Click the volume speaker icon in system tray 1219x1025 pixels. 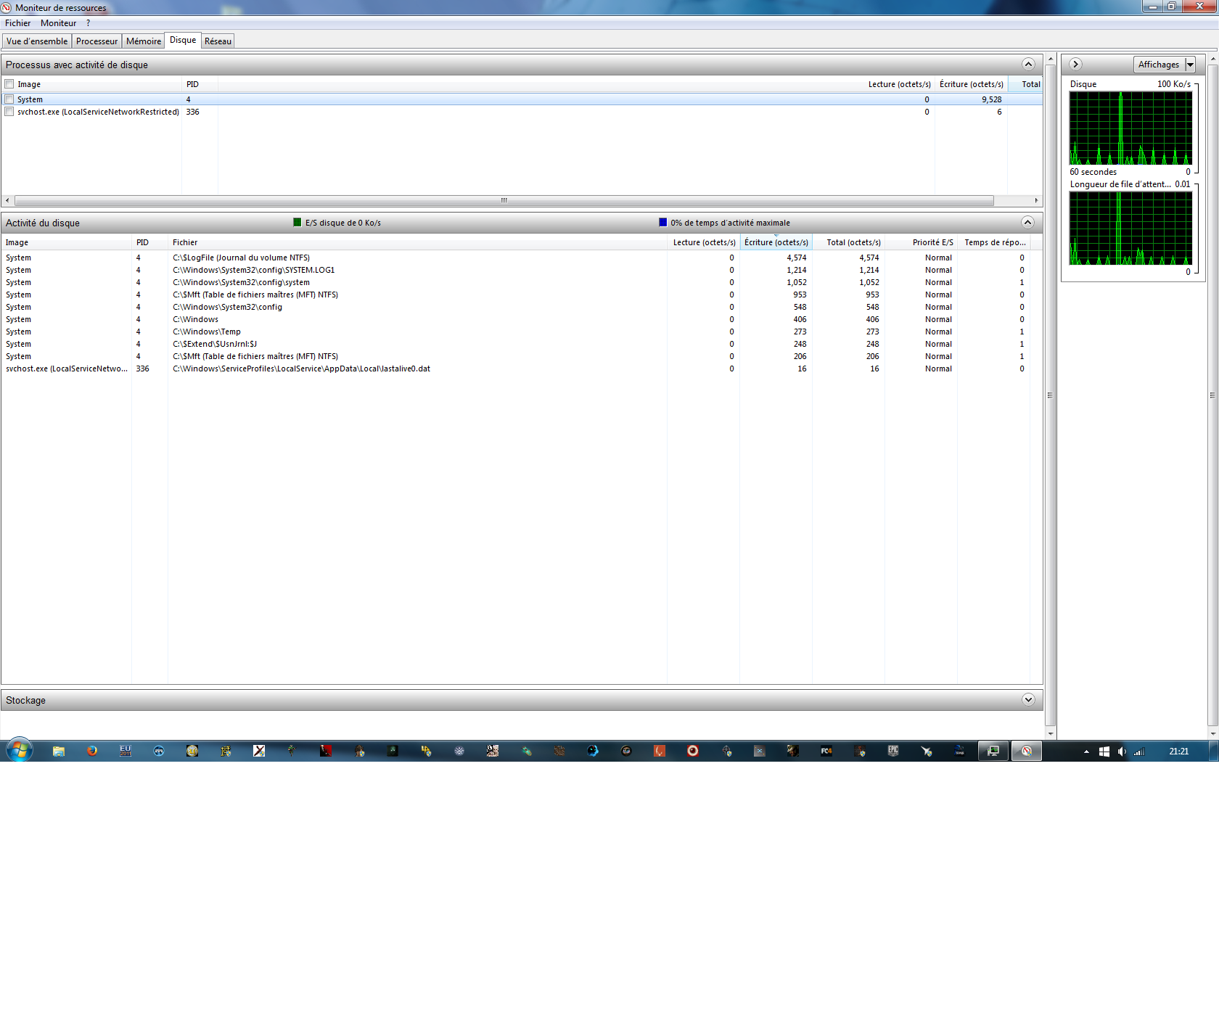[1122, 752]
